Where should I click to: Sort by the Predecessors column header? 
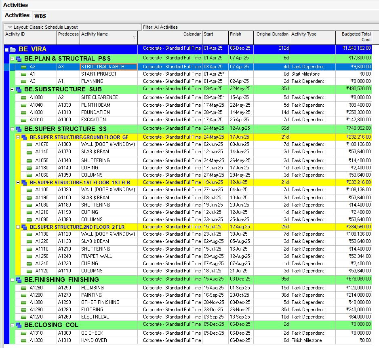(x=68, y=37)
